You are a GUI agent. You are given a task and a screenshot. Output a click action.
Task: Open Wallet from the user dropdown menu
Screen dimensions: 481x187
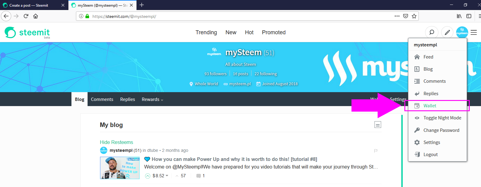[437, 106]
